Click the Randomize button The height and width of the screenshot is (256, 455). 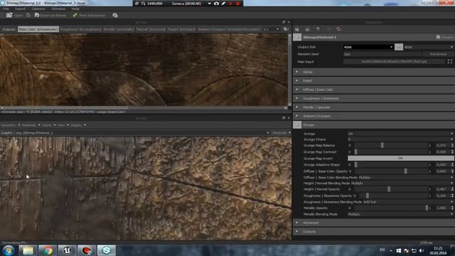pyautogui.click(x=438, y=54)
